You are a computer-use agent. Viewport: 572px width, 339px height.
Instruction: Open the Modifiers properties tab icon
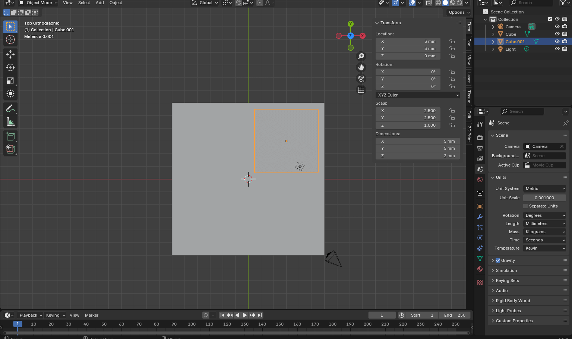(x=480, y=217)
